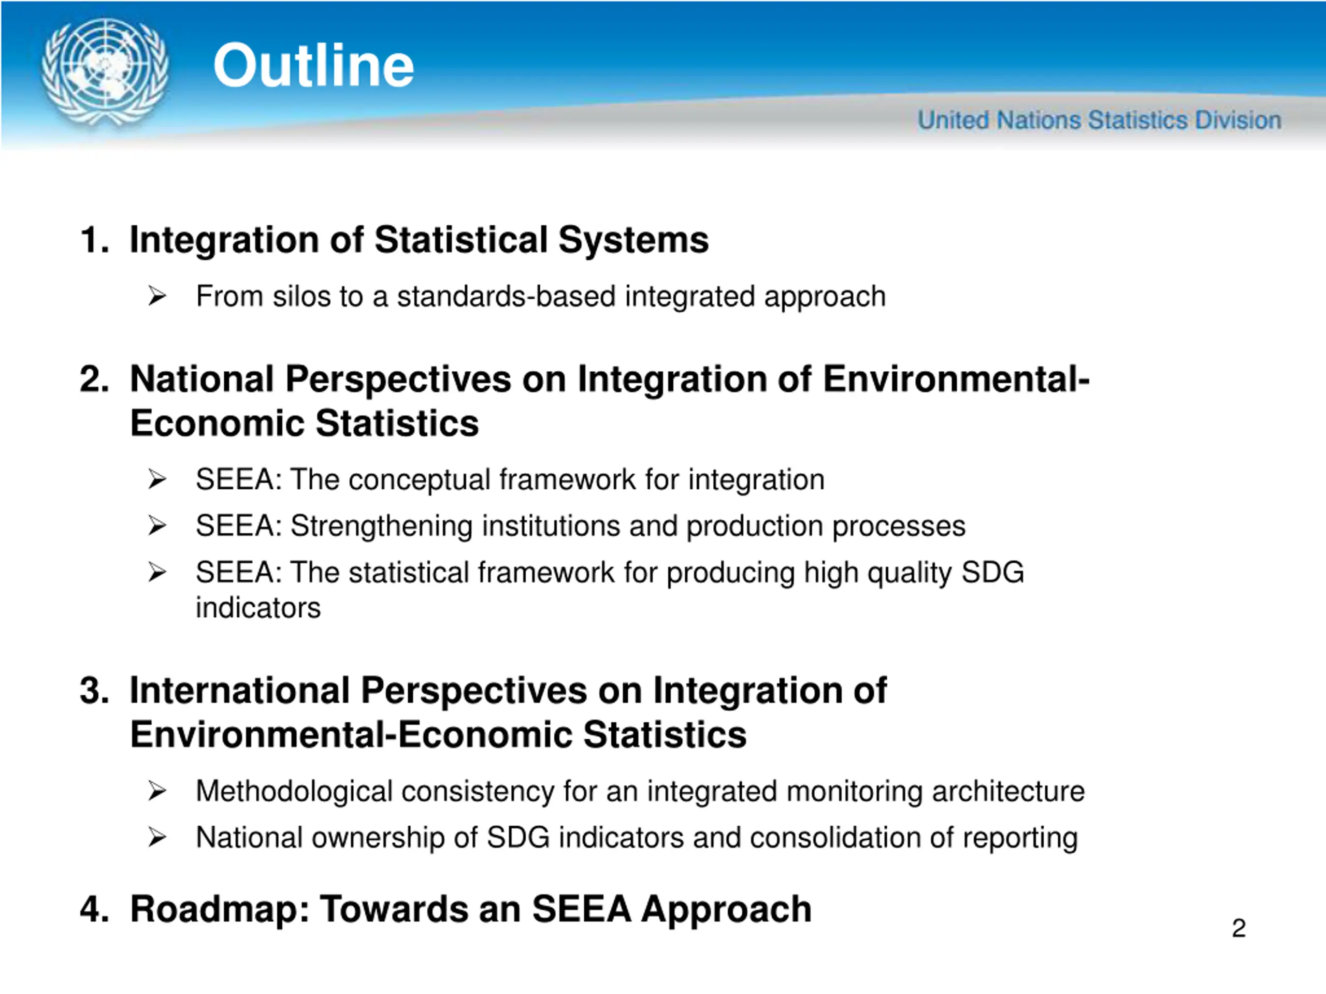Click arrow bullet beside "SEEA: Strengthening institutions"

(x=157, y=525)
